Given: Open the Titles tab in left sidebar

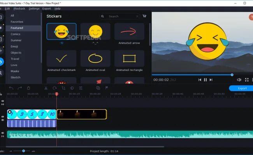Looking at the screenshot, I should pyautogui.click(x=1, y=51).
